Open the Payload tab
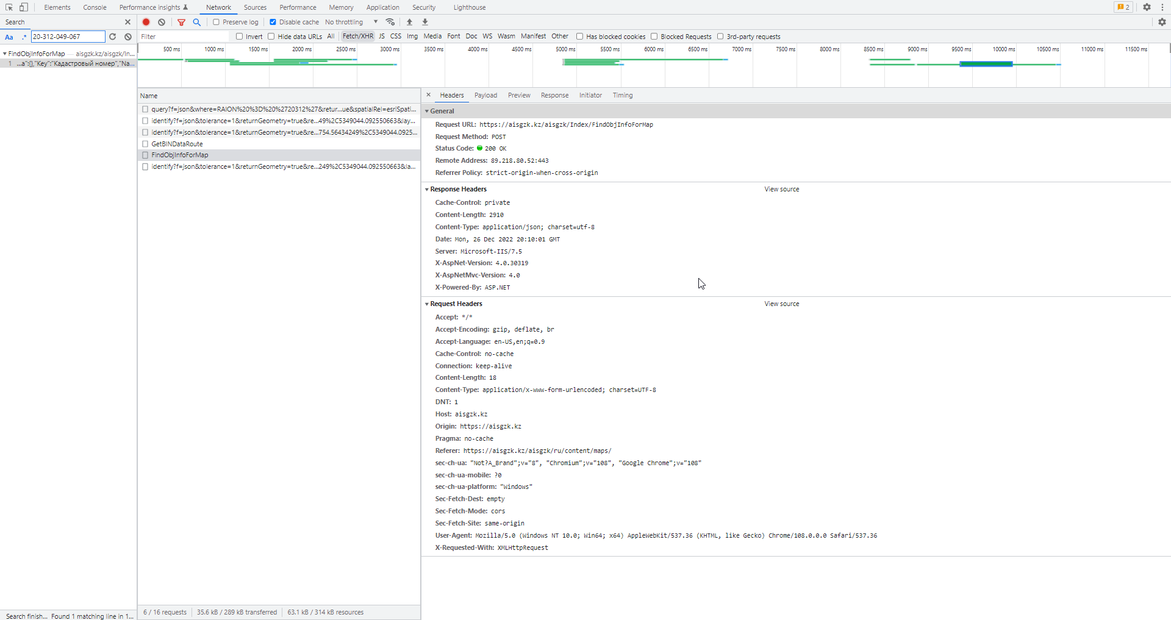This screenshot has height=620, width=1171. tap(485, 95)
